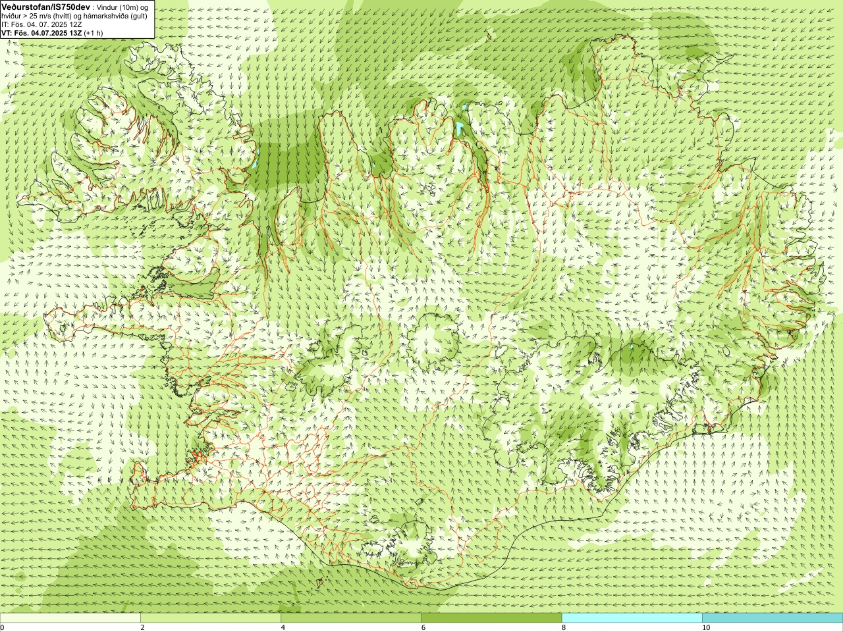This screenshot has width=843, height=632.
Task: Click the legend scale label '4'
Action: pyautogui.click(x=283, y=627)
